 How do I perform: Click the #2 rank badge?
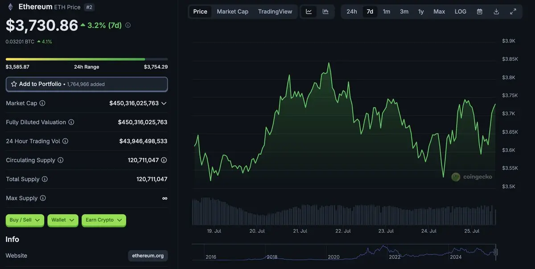tap(89, 7)
